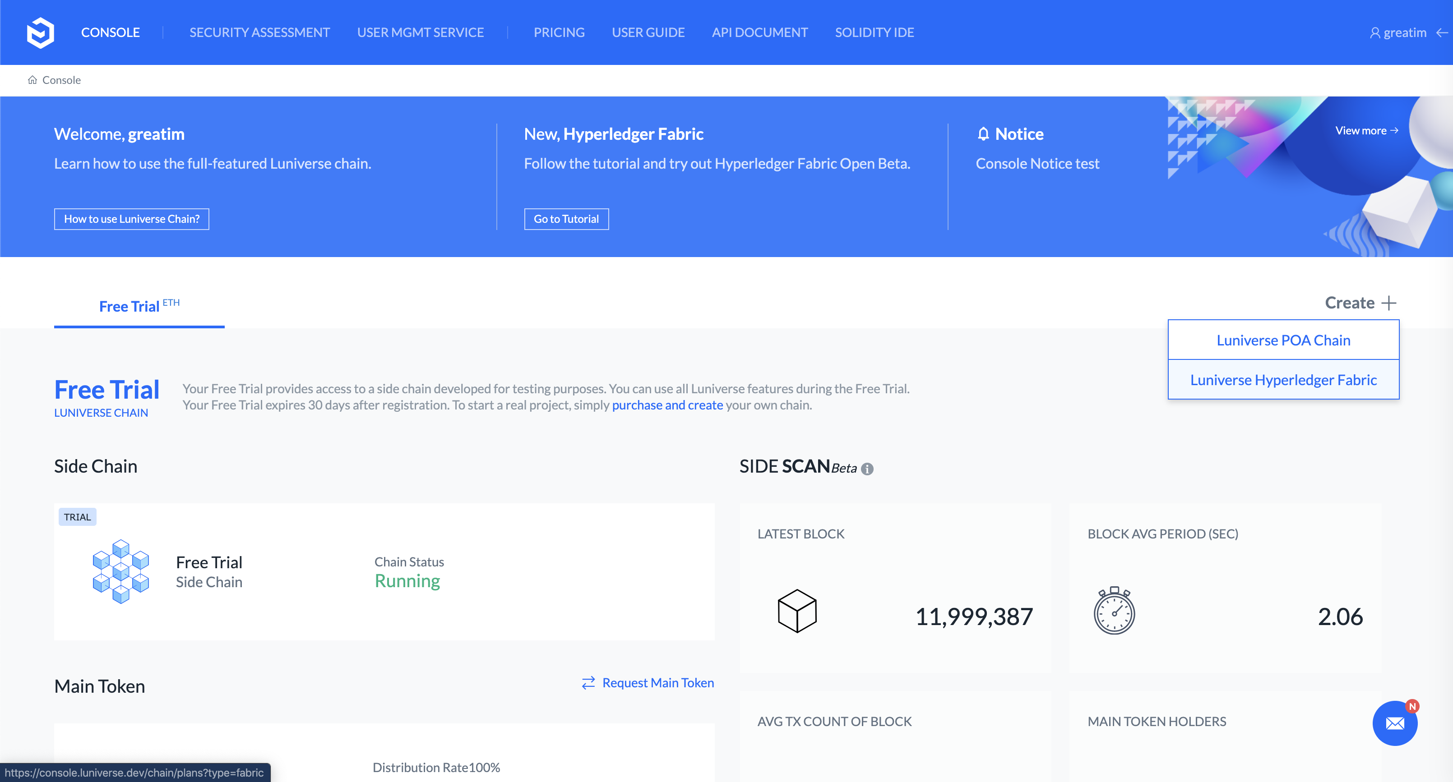Screen dimensions: 1453x782
Task: Switch to the Free Trial ETH tab
Action: tap(139, 306)
